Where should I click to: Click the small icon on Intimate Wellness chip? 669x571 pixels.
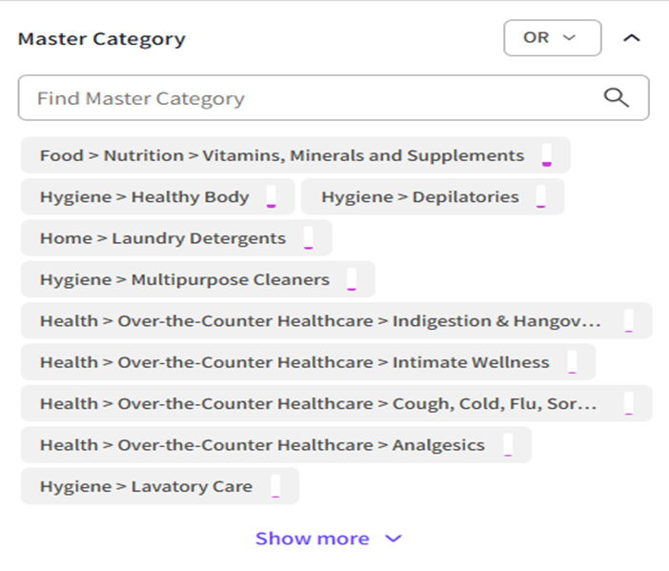pos(572,363)
